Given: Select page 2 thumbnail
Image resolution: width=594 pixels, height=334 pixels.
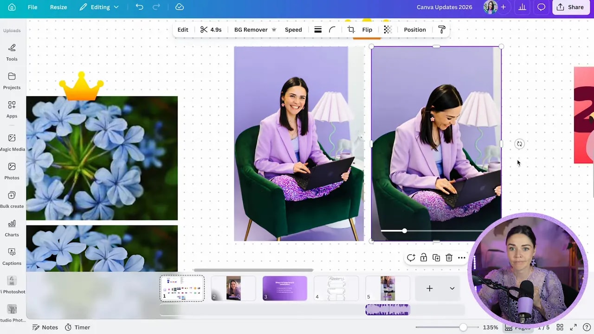Looking at the screenshot, I should [233, 288].
